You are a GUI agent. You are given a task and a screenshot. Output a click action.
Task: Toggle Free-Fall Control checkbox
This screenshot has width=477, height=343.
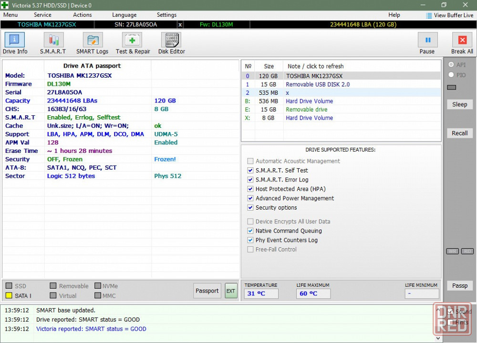tap(250, 250)
